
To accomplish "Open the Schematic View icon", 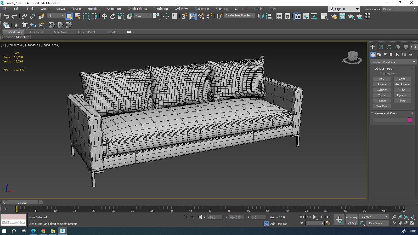I will [x=314, y=16].
